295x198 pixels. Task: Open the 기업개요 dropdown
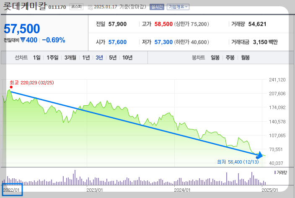[x=178, y=7]
